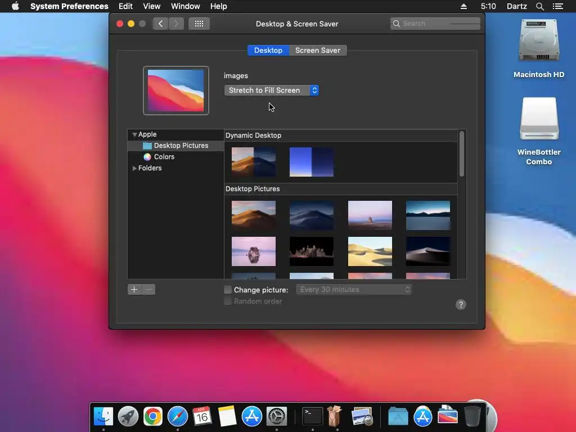Click the eject icon in menu bar

tap(463, 6)
